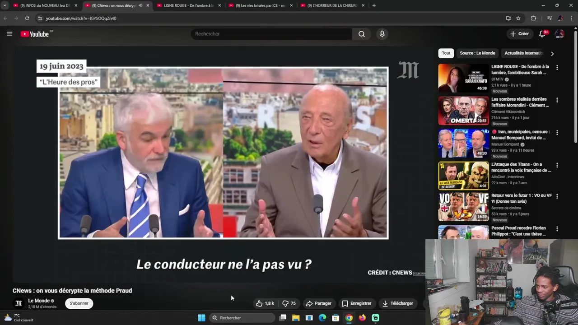Screen dimensions: 578x325
Task: Dislike the video with thumbs down
Action: coord(289,303)
